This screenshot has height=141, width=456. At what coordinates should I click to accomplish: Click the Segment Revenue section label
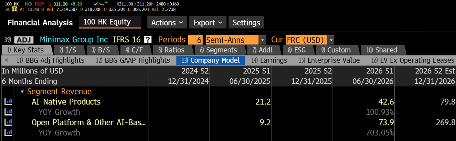coord(60,92)
